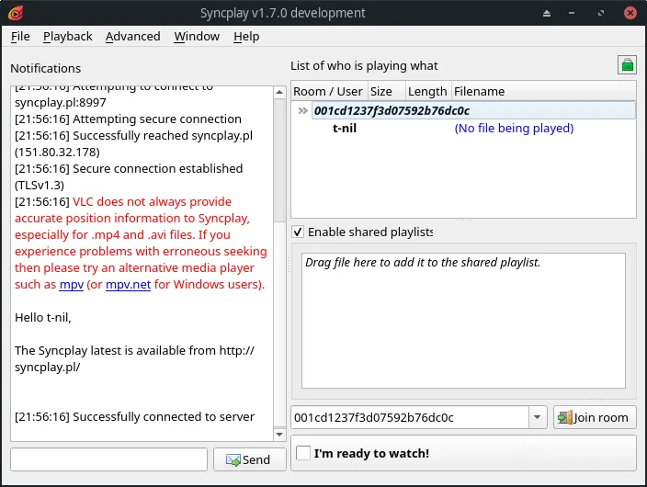Open the Playback menu
This screenshot has width=647, height=487.
(68, 37)
